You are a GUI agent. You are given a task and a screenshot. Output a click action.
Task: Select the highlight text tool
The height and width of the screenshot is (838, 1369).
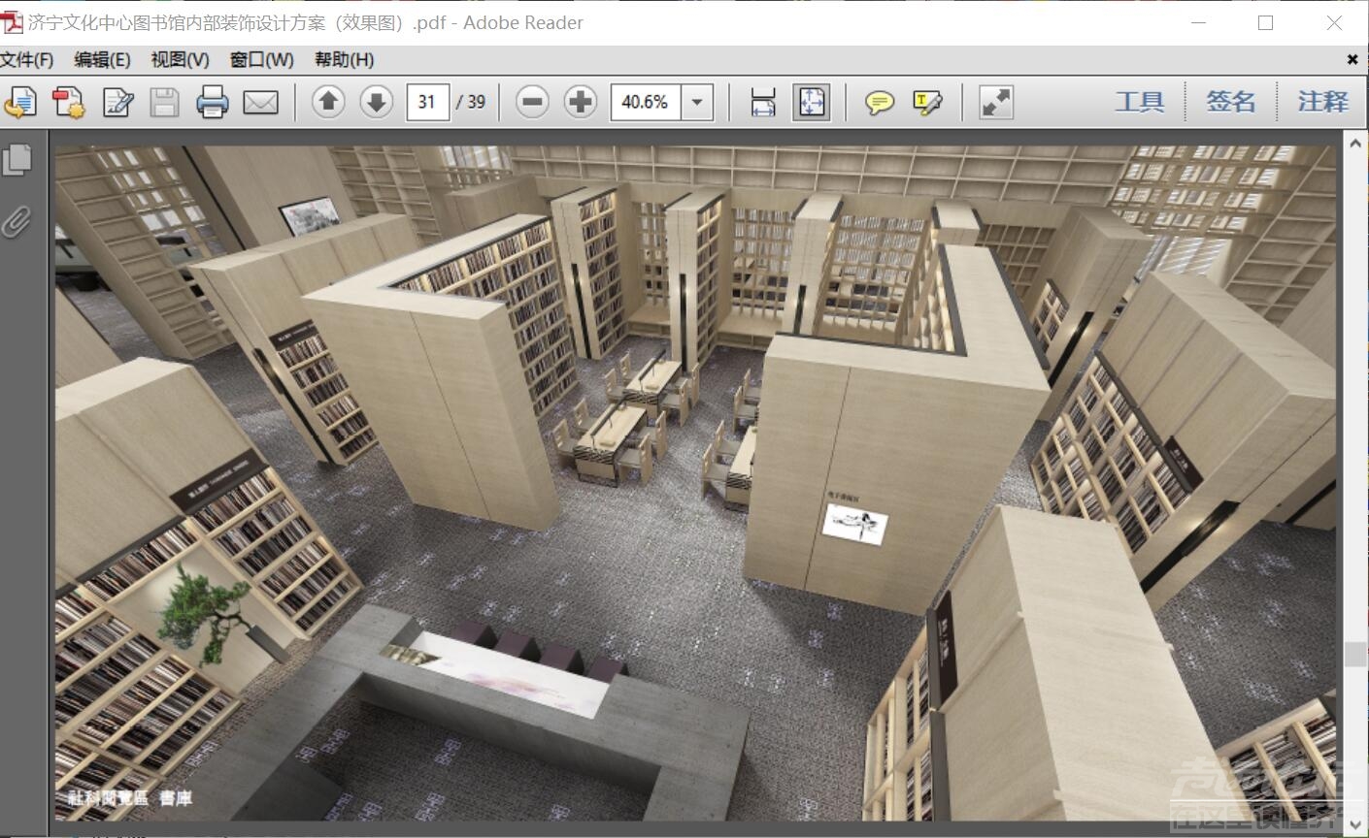(927, 102)
